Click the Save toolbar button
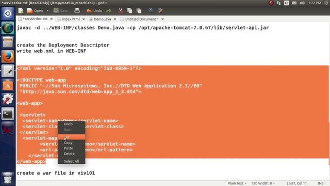 tap(60, 10)
